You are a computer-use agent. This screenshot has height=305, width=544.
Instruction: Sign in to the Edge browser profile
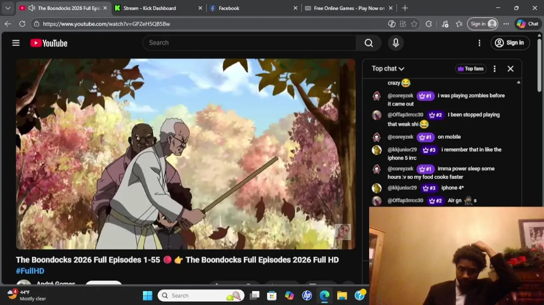[x=483, y=24]
